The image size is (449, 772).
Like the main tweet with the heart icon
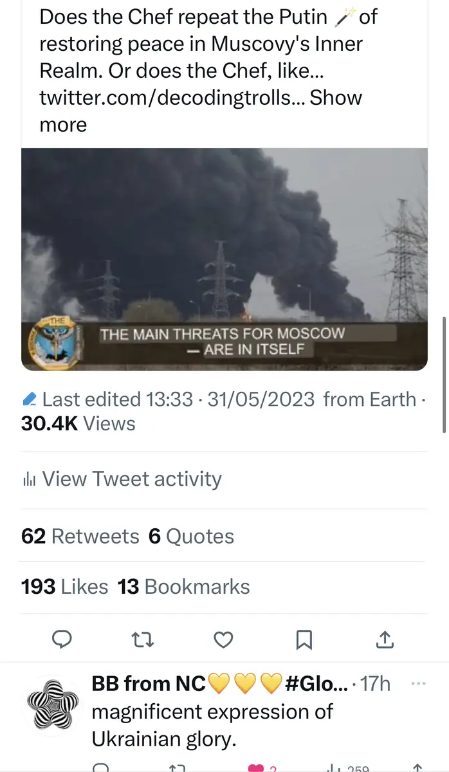tap(223, 639)
